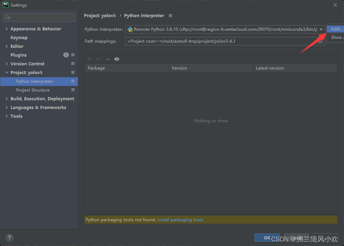Image resolution: width=344 pixels, height=246 pixels.
Task: Open the Keymap settings page
Action: coord(19,37)
